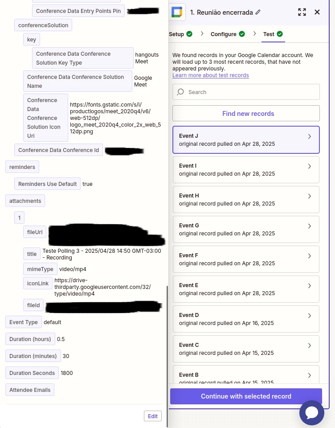Click the key field label
335x428 pixels.
[32, 40]
